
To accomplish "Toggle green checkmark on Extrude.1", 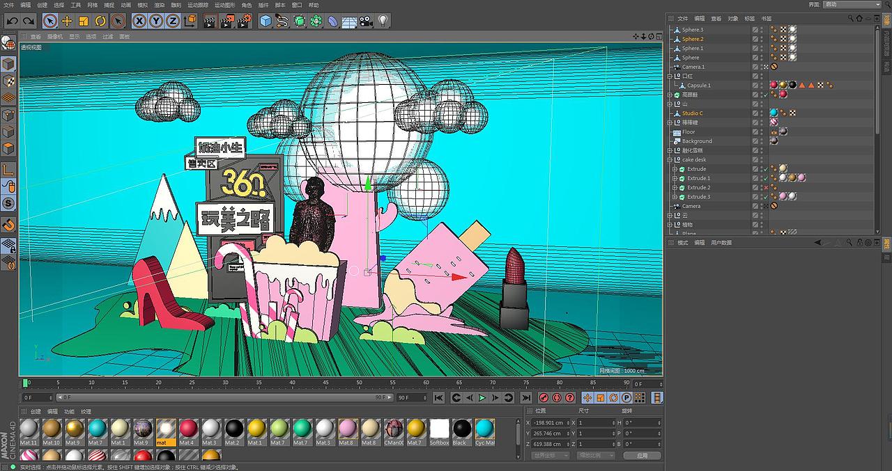I will (x=765, y=178).
